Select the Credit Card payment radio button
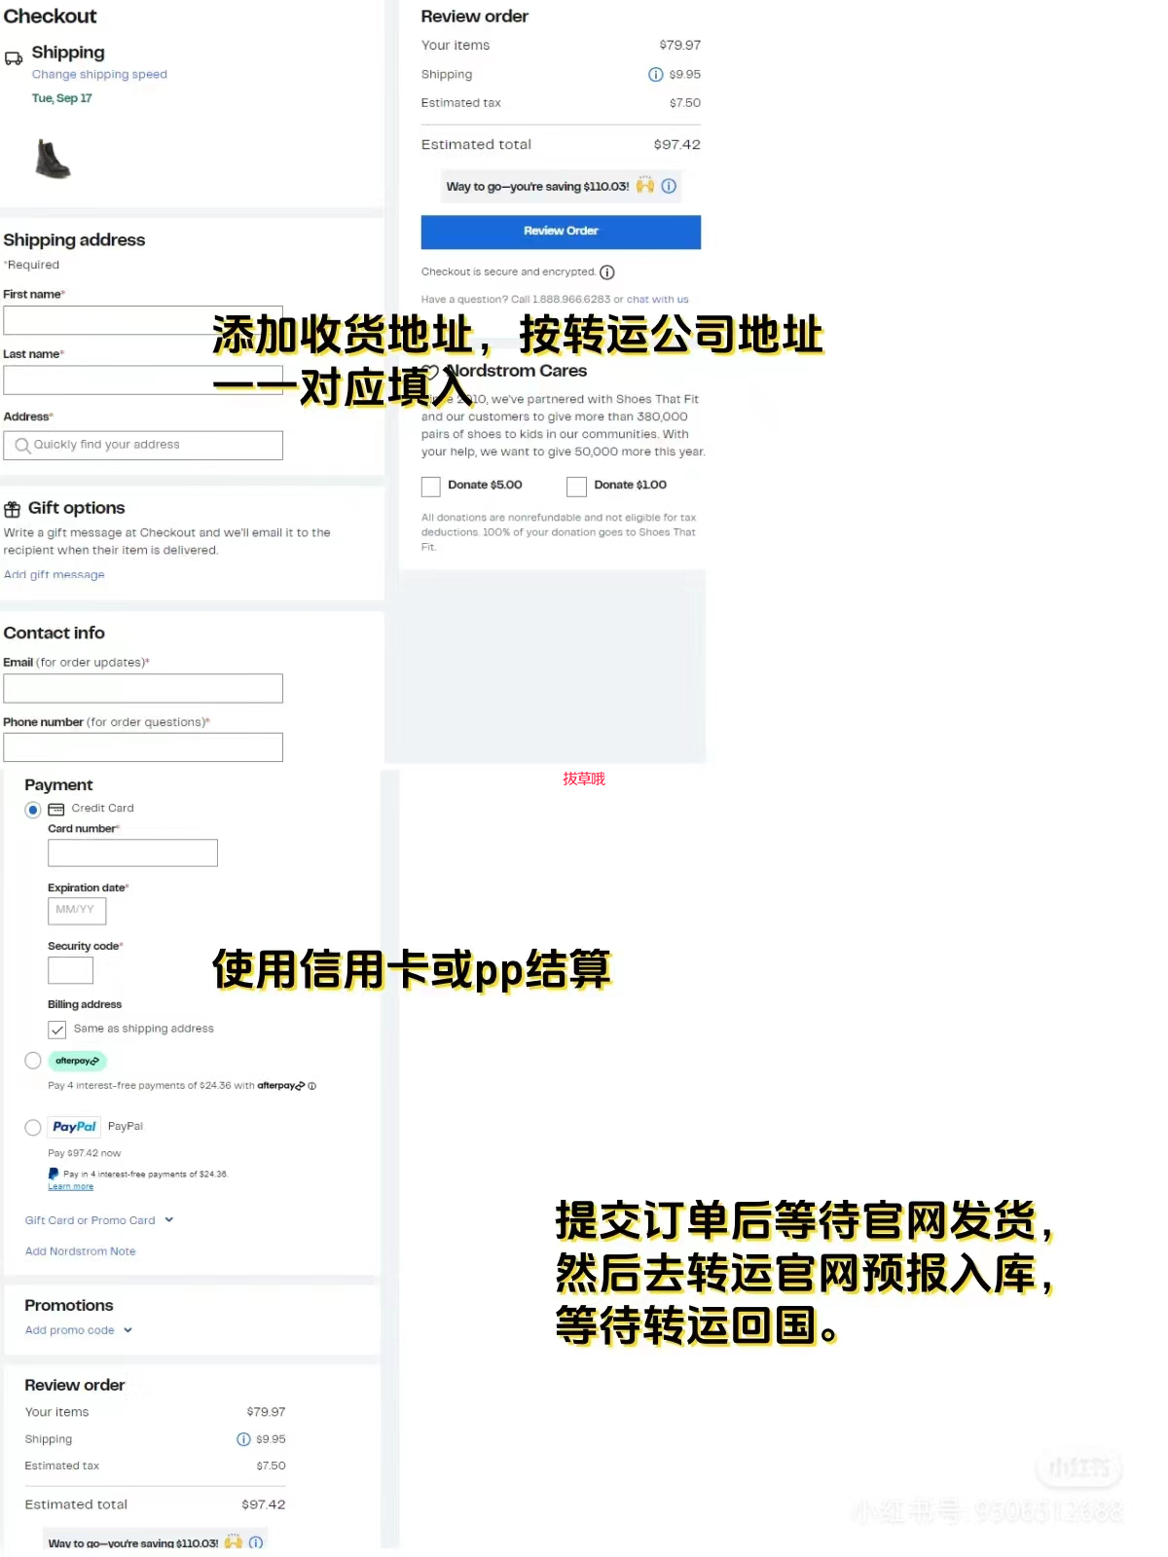 coord(33,810)
